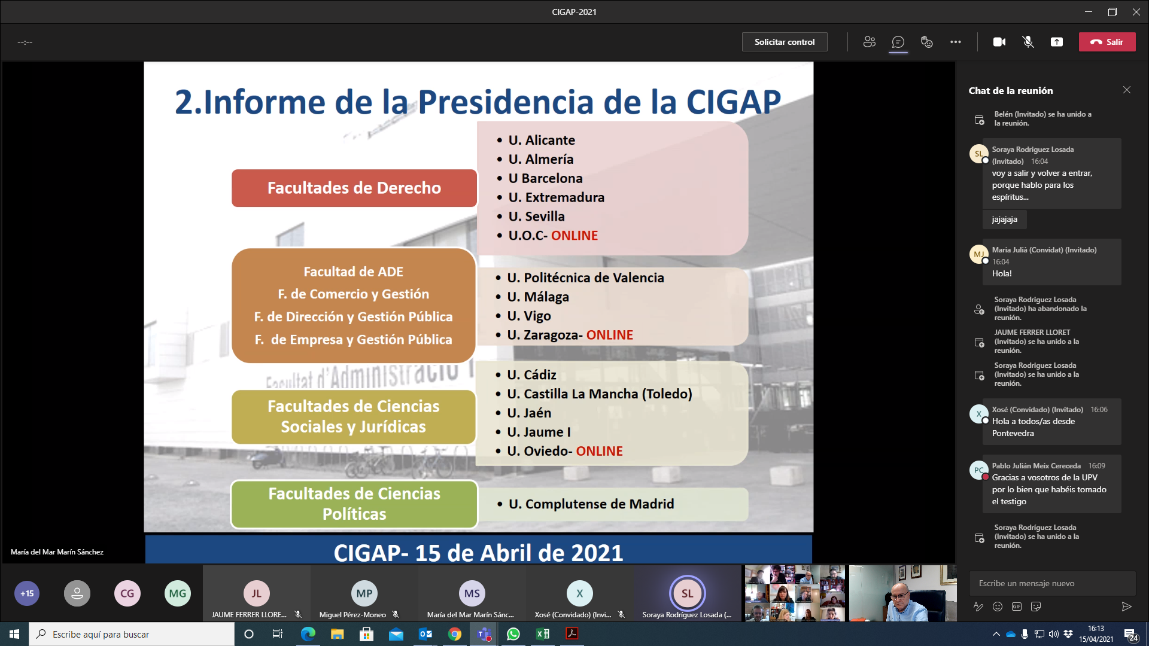Open Excel from taskbar
The width and height of the screenshot is (1149, 646).
(543, 634)
